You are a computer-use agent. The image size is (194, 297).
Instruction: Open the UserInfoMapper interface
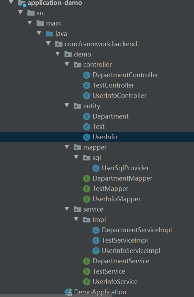coord(117,199)
